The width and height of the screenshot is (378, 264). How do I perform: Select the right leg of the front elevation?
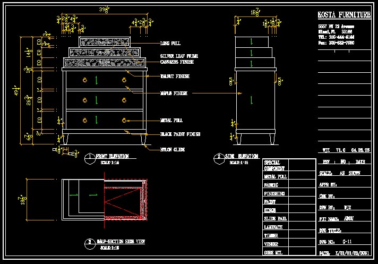click(x=143, y=139)
